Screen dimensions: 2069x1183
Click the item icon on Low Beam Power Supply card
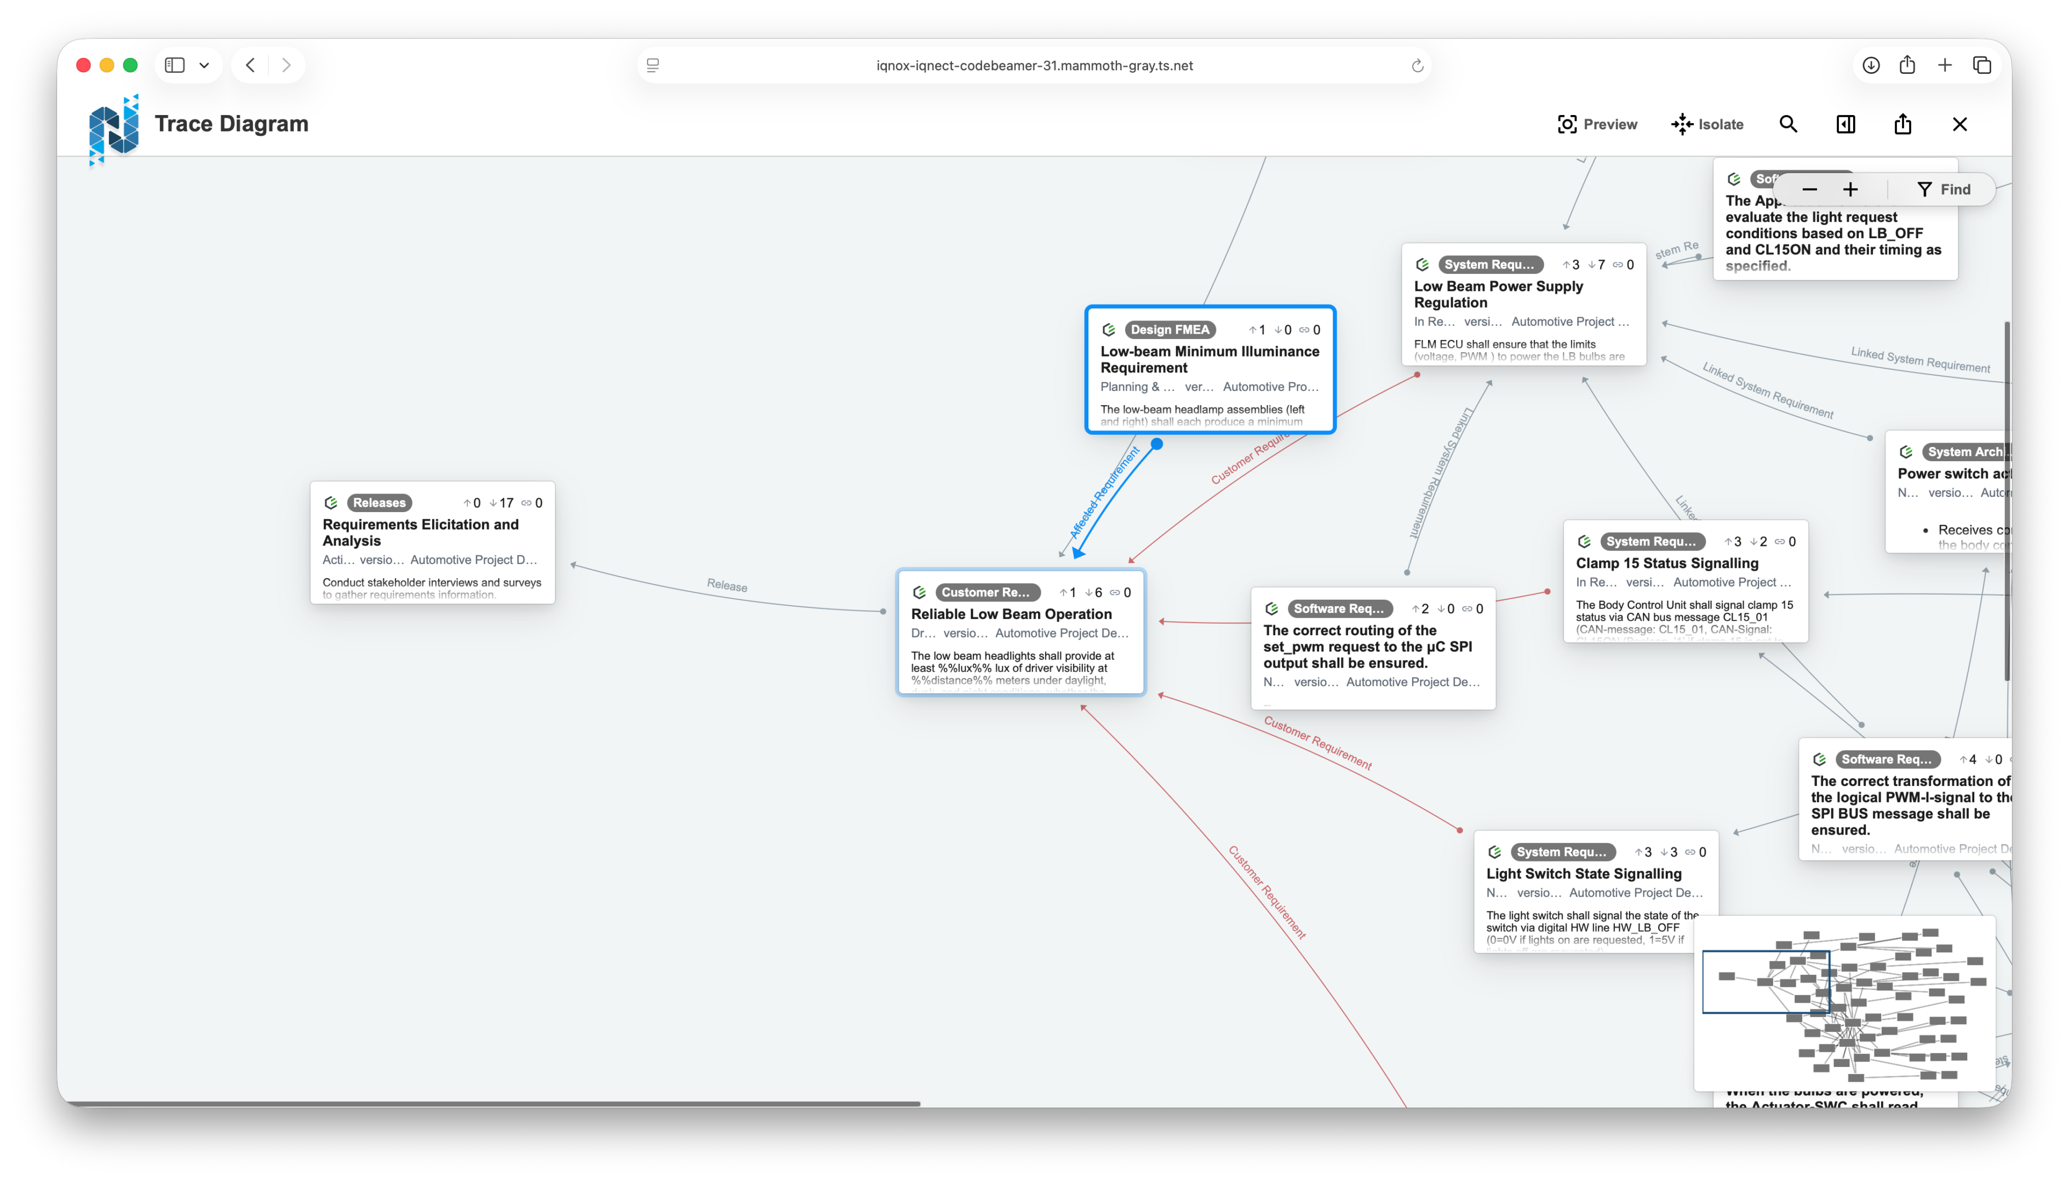[1422, 265]
